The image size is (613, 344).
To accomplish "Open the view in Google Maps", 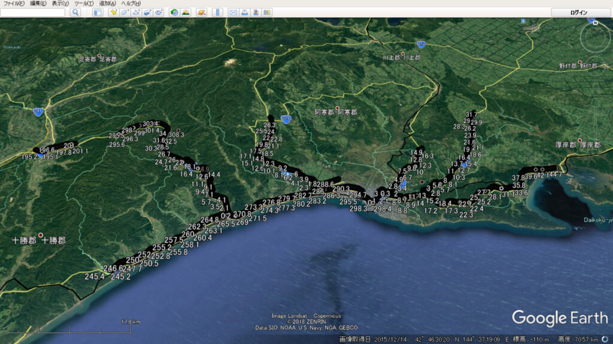I will tap(267, 12).
